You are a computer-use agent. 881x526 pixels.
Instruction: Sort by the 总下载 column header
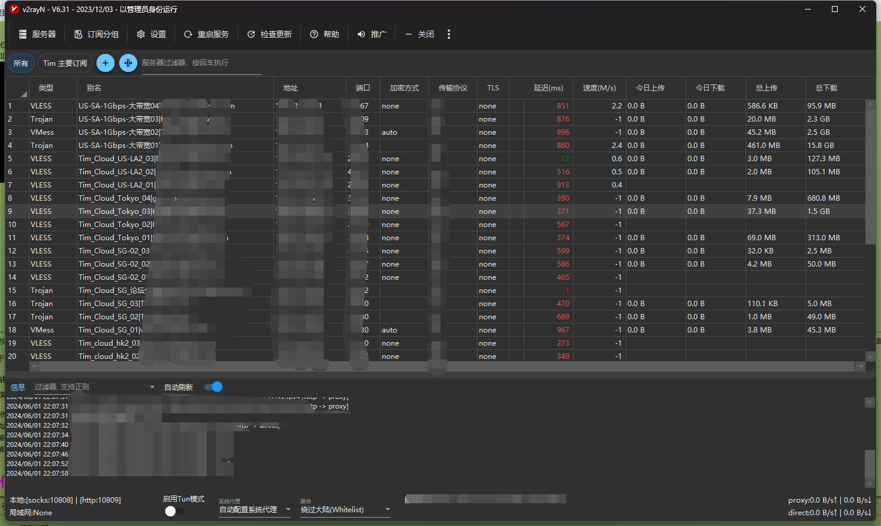pos(835,88)
